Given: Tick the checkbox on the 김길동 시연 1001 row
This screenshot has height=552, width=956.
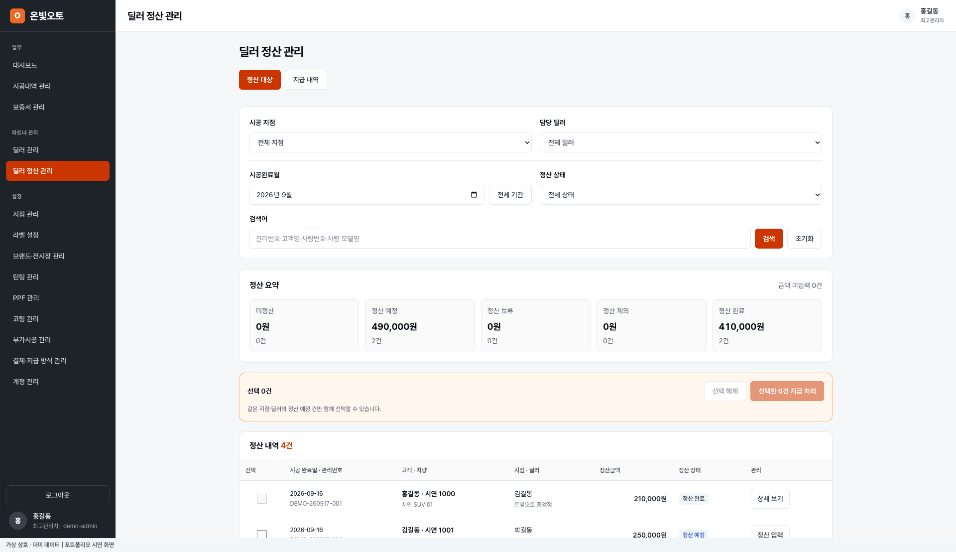Looking at the screenshot, I should pyautogui.click(x=262, y=535).
